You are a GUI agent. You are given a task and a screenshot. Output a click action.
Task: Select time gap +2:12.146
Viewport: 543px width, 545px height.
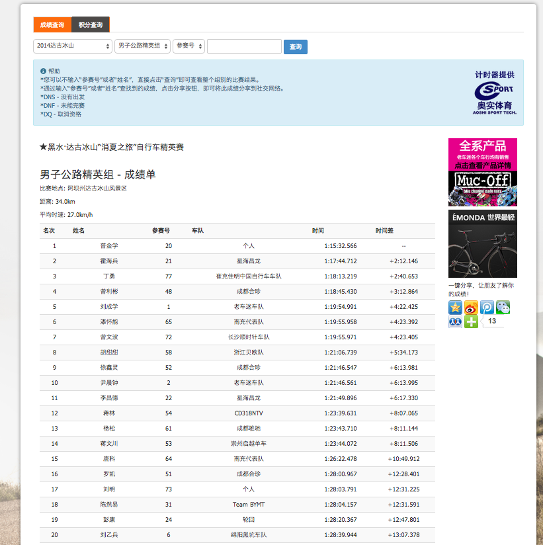click(x=404, y=261)
